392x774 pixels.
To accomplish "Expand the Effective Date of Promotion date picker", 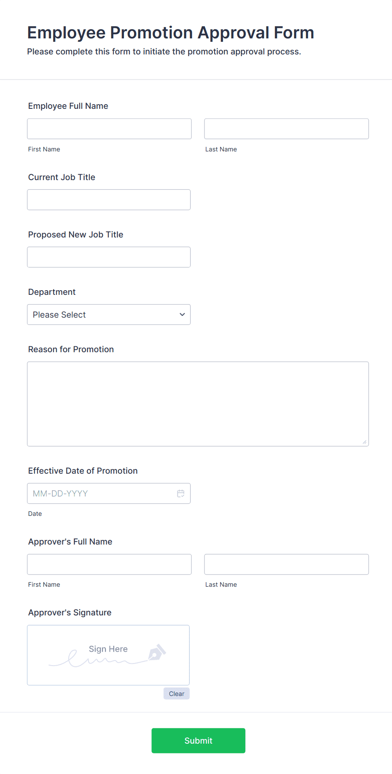I will (x=181, y=493).
